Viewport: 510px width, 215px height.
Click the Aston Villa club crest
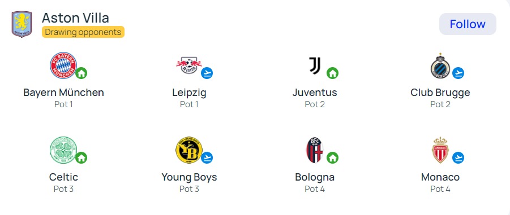[22, 24]
